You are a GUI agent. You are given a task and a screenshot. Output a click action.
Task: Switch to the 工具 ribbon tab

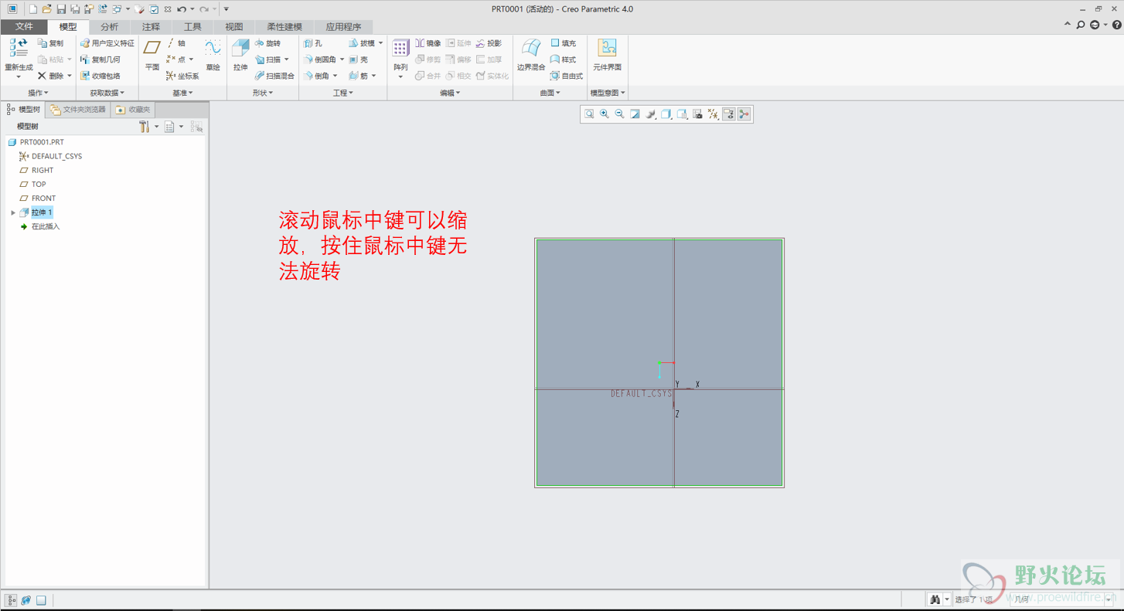(192, 26)
